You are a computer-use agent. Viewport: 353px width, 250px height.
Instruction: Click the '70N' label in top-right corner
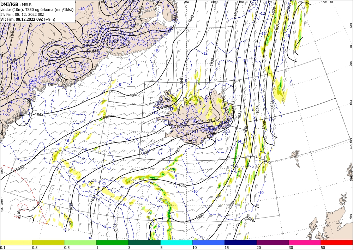pos(325,2)
